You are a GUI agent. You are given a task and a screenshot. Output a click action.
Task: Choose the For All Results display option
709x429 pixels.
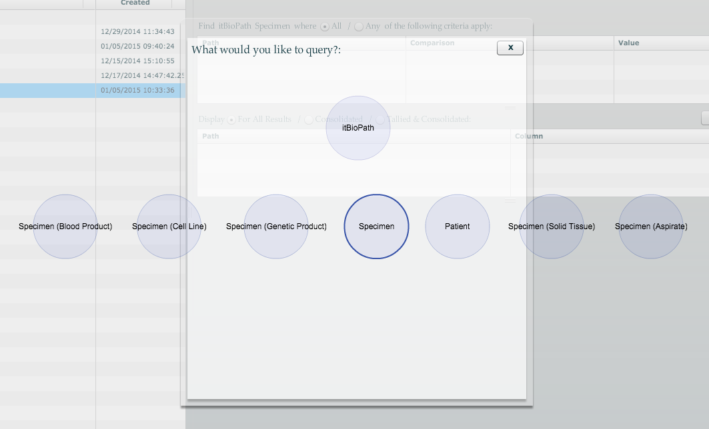(231, 120)
